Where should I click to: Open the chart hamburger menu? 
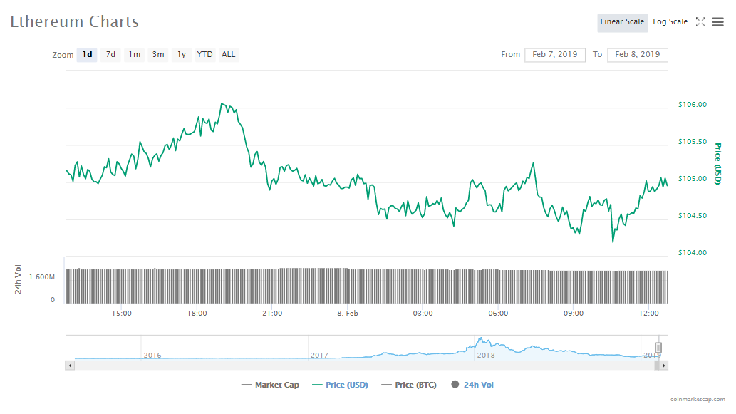pyautogui.click(x=717, y=22)
